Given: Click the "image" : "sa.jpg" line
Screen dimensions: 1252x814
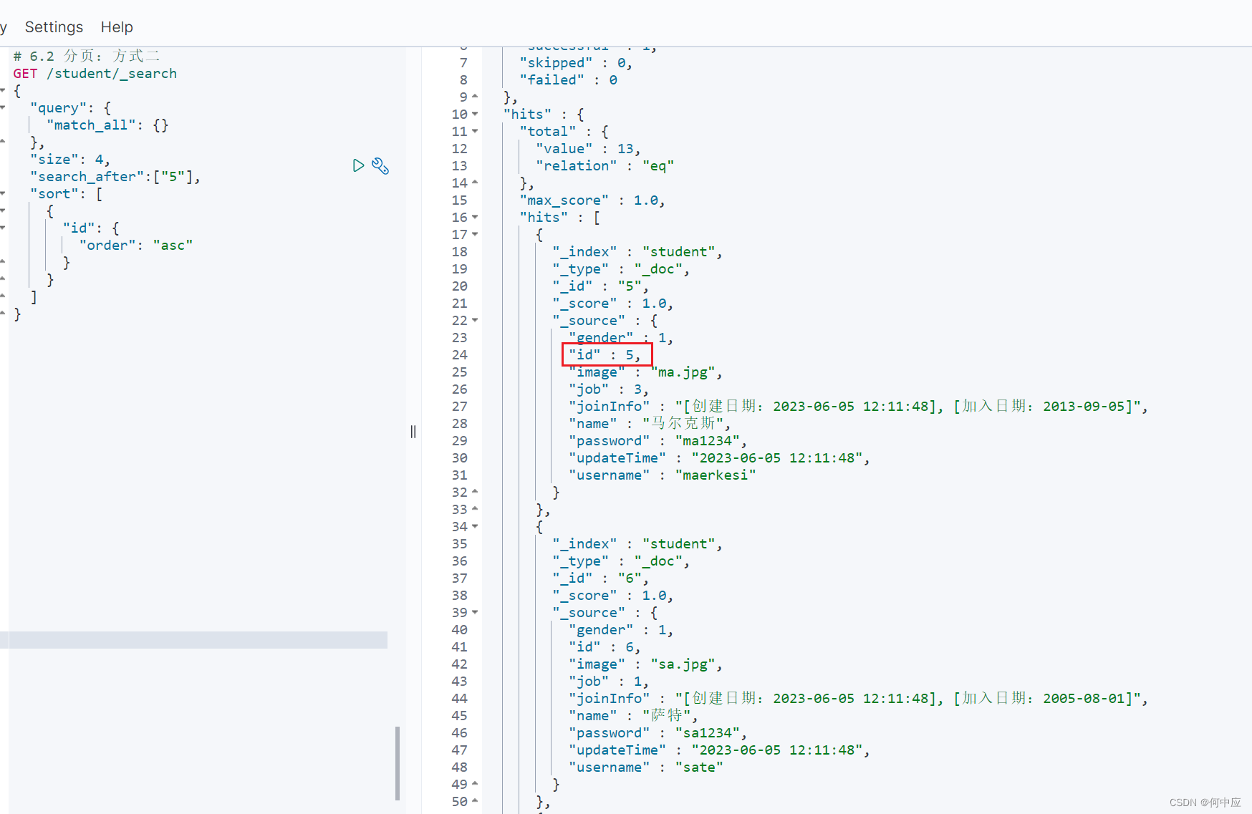Looking at the screenshot, I should coord(645,664).
